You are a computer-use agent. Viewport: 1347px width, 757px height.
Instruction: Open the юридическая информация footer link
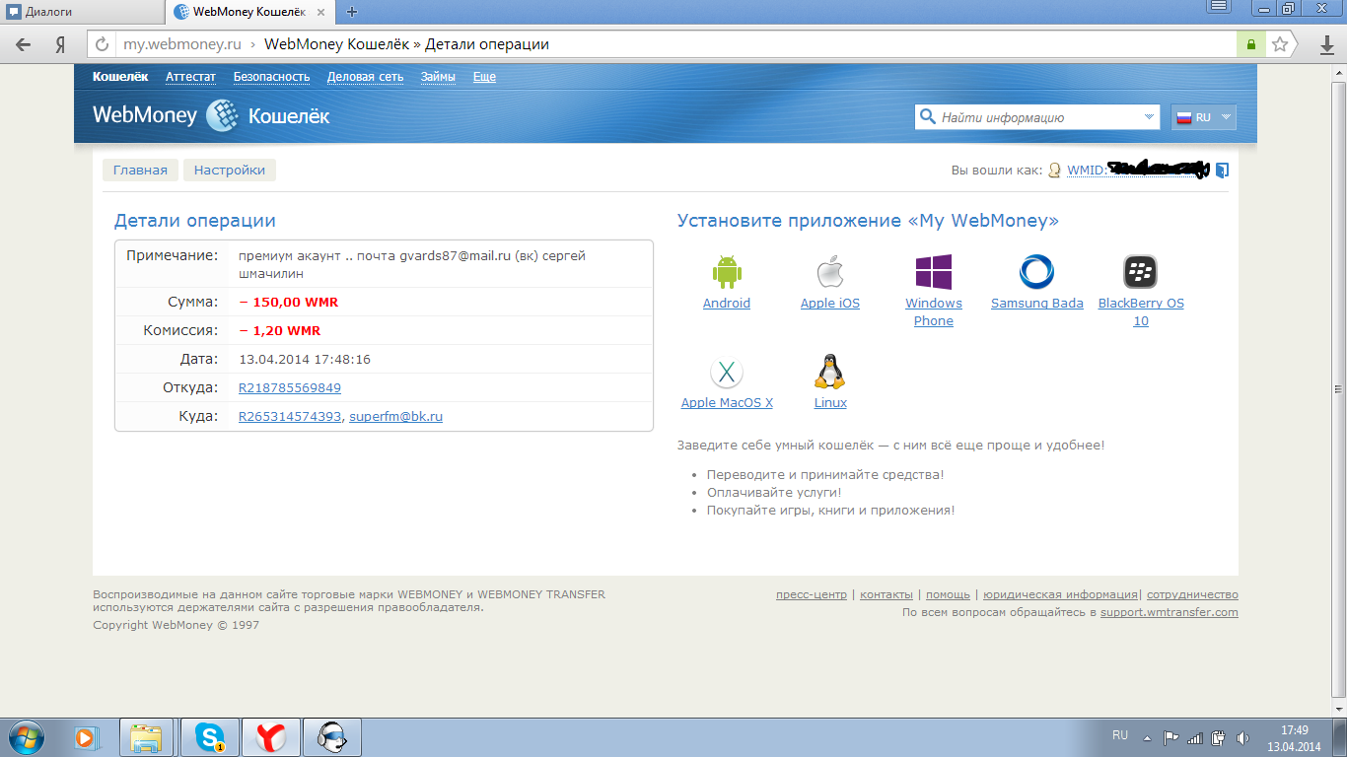click(1060, 594)
